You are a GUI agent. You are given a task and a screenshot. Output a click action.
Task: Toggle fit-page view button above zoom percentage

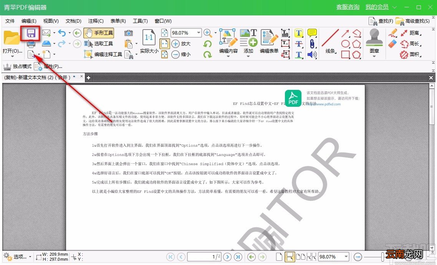tap(165, 33)
